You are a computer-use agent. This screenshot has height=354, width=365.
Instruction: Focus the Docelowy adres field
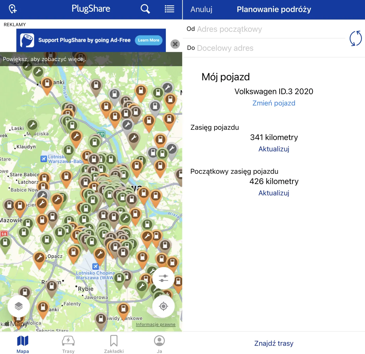[266, 48]
